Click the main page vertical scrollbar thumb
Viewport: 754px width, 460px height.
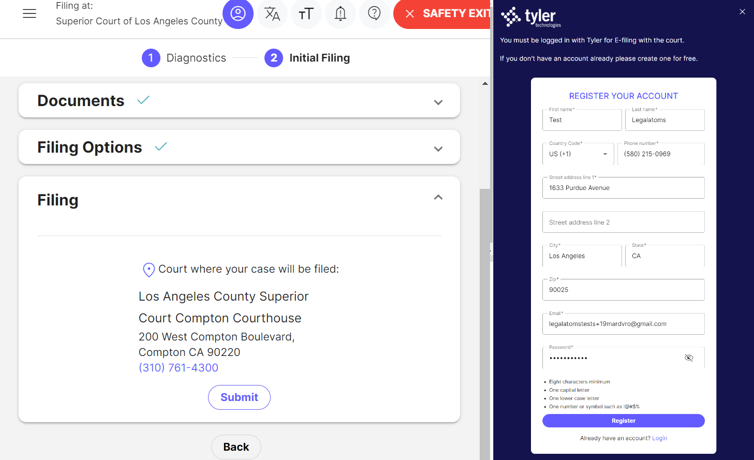485,324
